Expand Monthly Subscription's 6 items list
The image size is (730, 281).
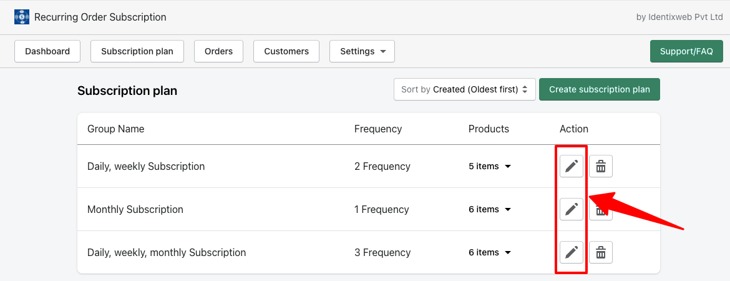tap(490, 209)
